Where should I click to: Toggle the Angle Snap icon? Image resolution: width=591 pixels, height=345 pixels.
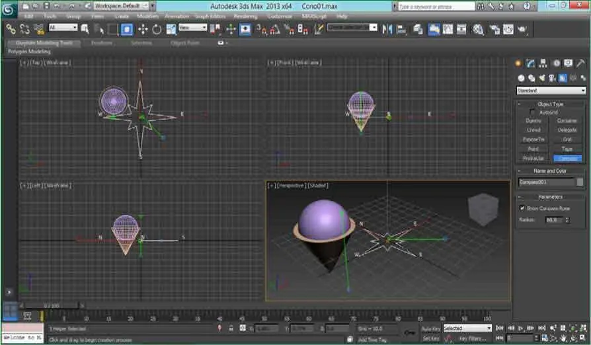[275, 29]
